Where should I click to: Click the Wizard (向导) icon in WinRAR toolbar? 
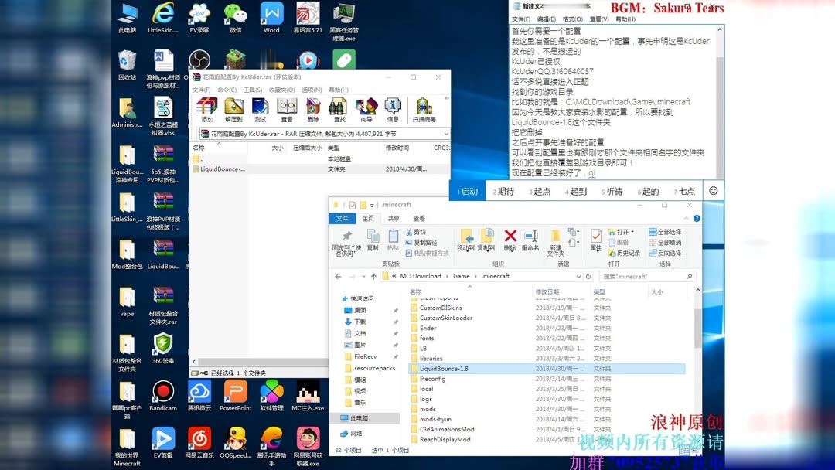pyautogui.click(x=364, y=108)
